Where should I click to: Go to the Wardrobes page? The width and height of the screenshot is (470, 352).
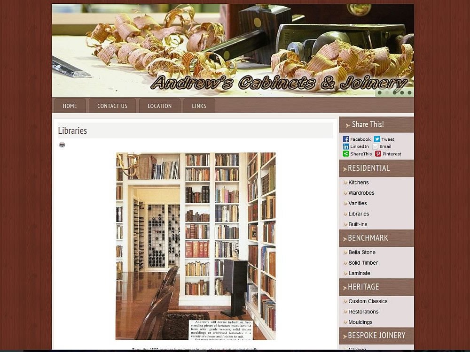click(x=361, y=193)
